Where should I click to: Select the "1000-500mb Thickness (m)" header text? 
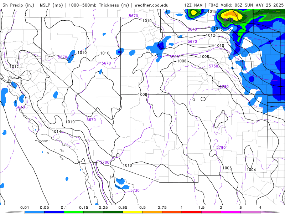(x=99, y=5)
